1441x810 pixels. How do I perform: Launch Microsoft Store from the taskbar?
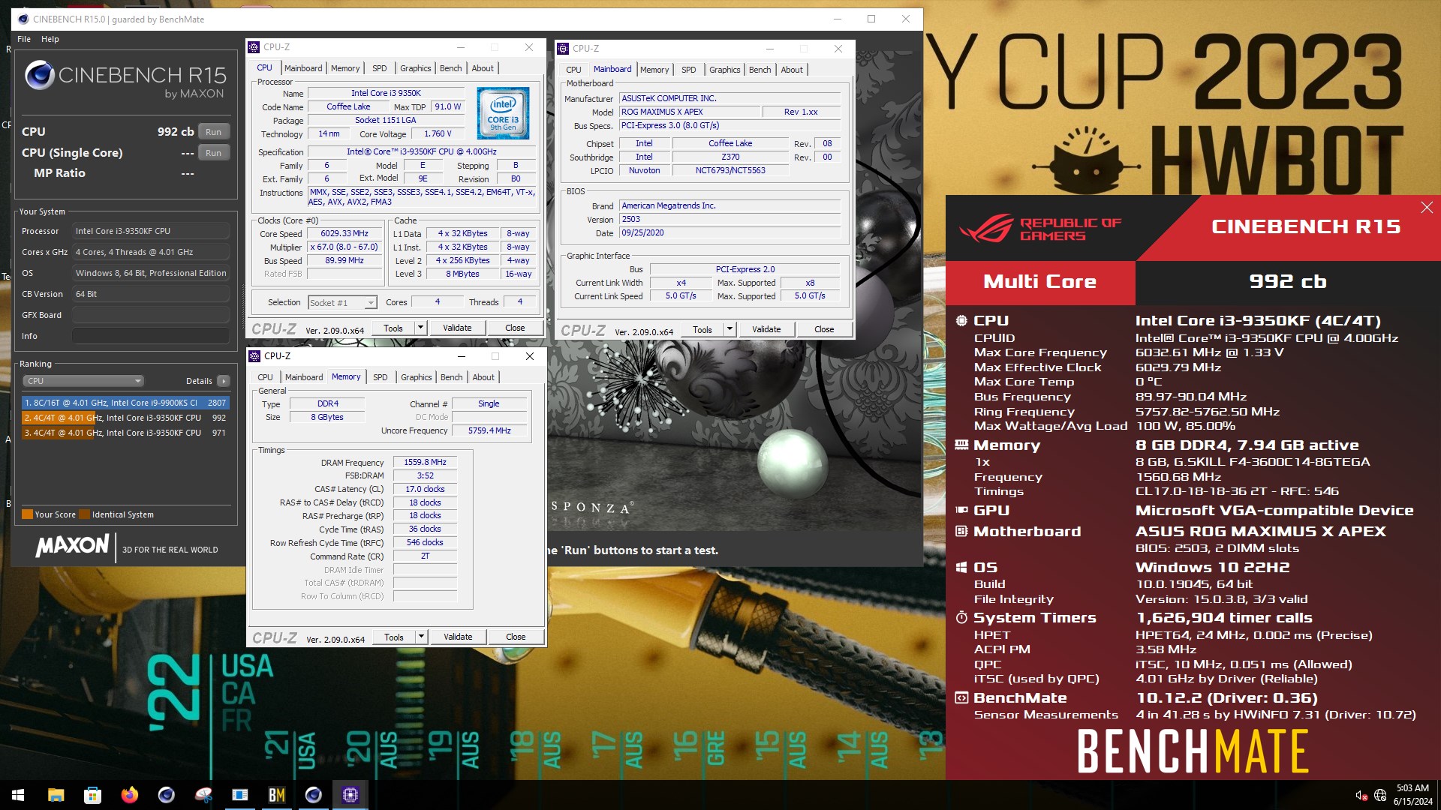click(x=92, y=795)
